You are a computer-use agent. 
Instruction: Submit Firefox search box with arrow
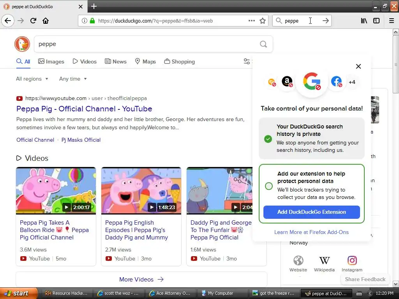click(x=325, y=21)
